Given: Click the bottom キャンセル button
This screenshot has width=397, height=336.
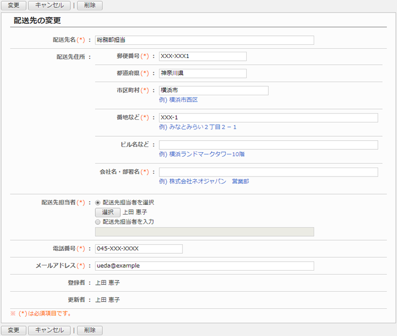Looking at the screenshot, I should [x=49, y=330].
